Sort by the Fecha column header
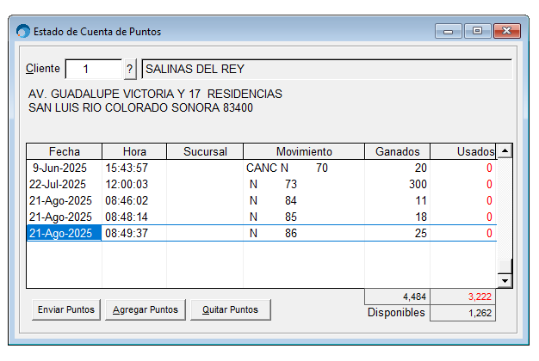This screenshot has width=539, height=361. [64, 151]
